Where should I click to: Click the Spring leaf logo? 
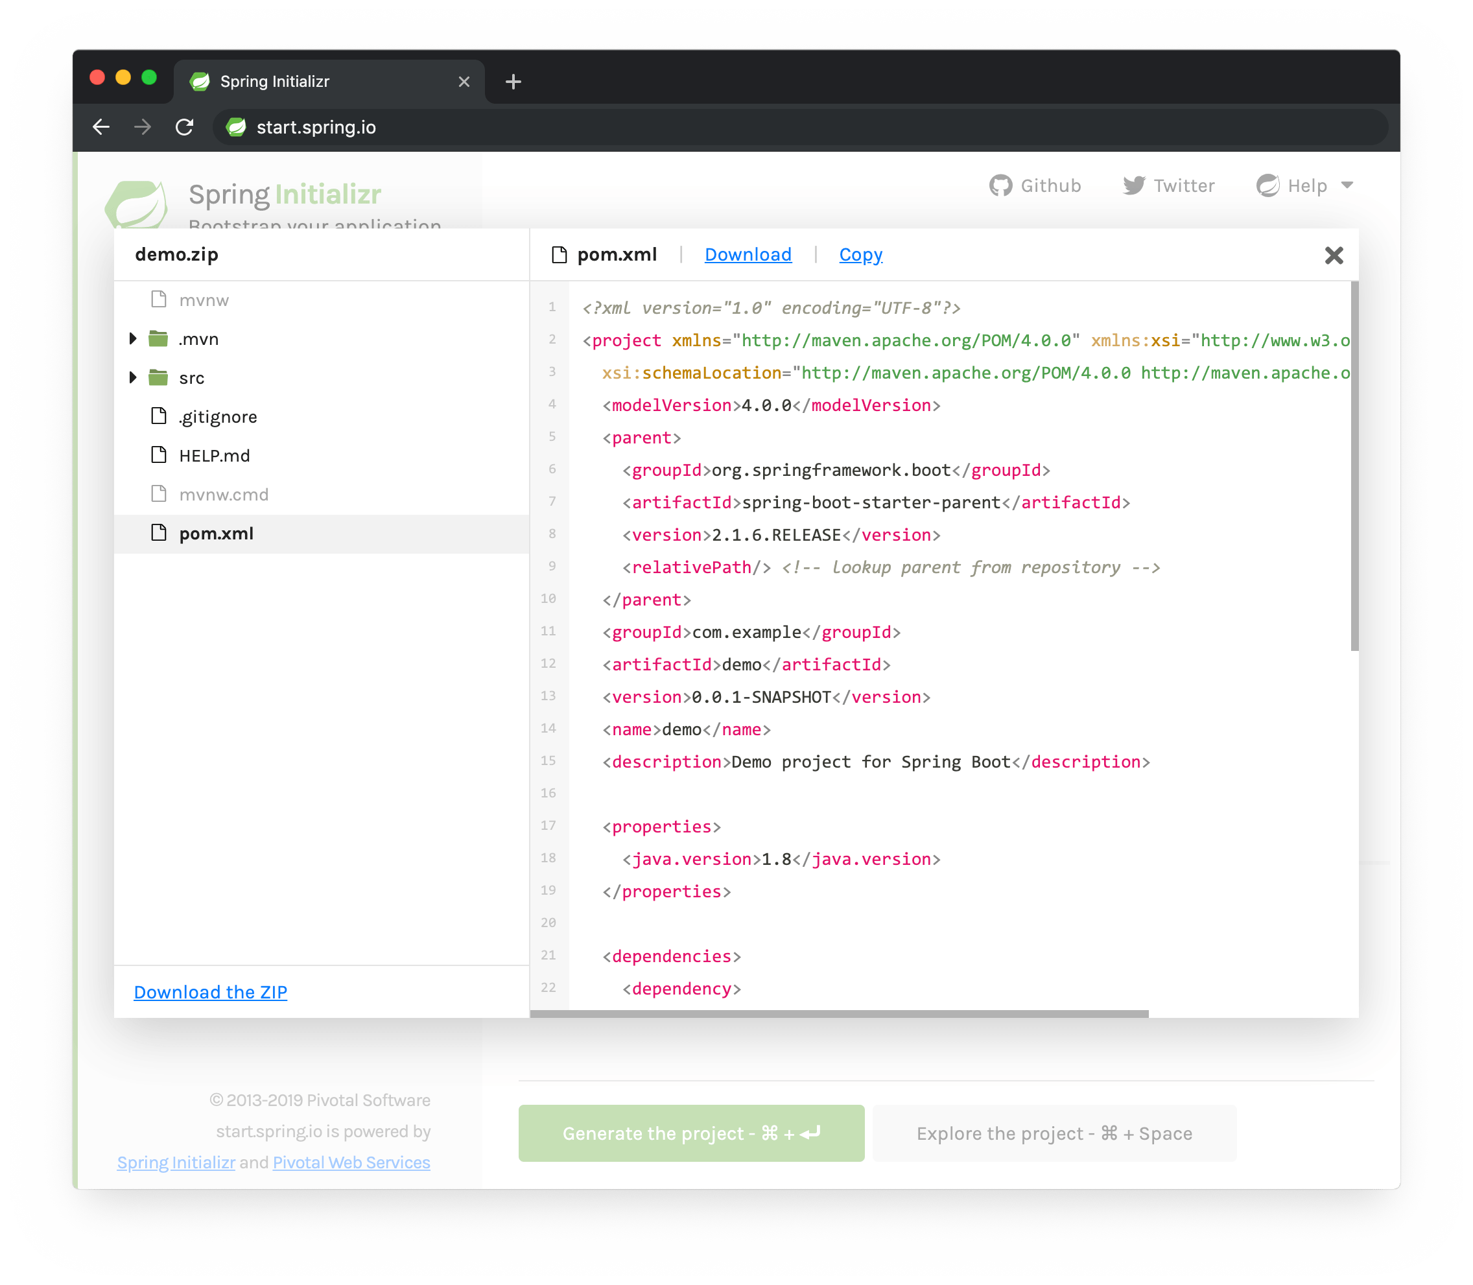click(x=137, y=203)
